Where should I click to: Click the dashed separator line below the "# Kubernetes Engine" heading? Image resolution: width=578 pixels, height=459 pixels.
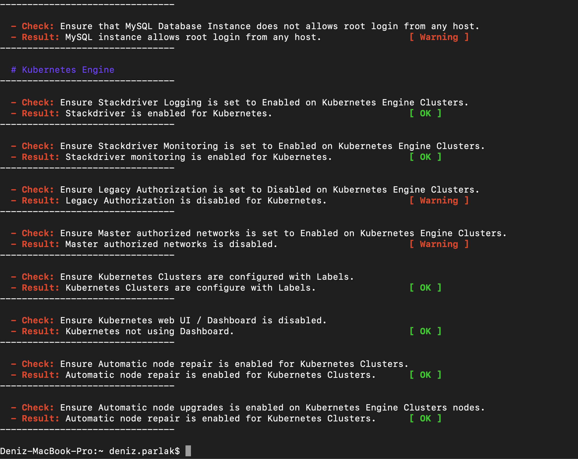pos(87,81)
